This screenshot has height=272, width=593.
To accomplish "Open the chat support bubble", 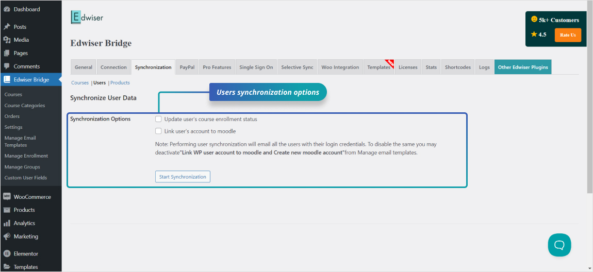I will (x=559, y=245).
